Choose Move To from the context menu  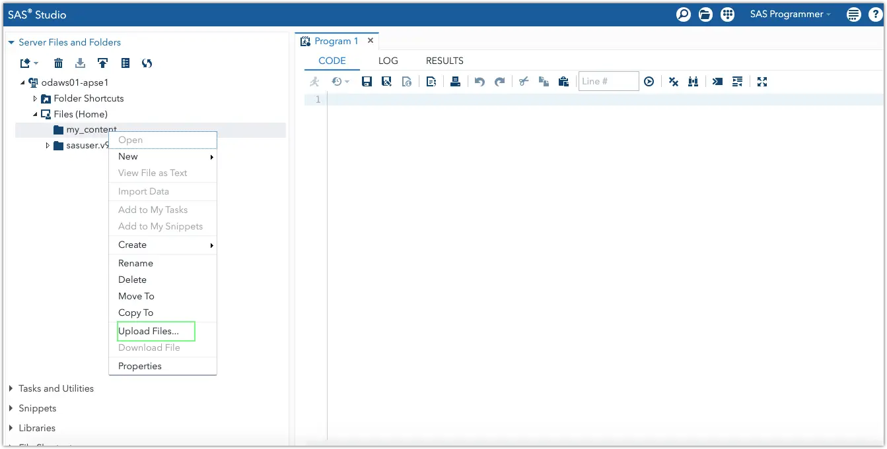(163, 296)
